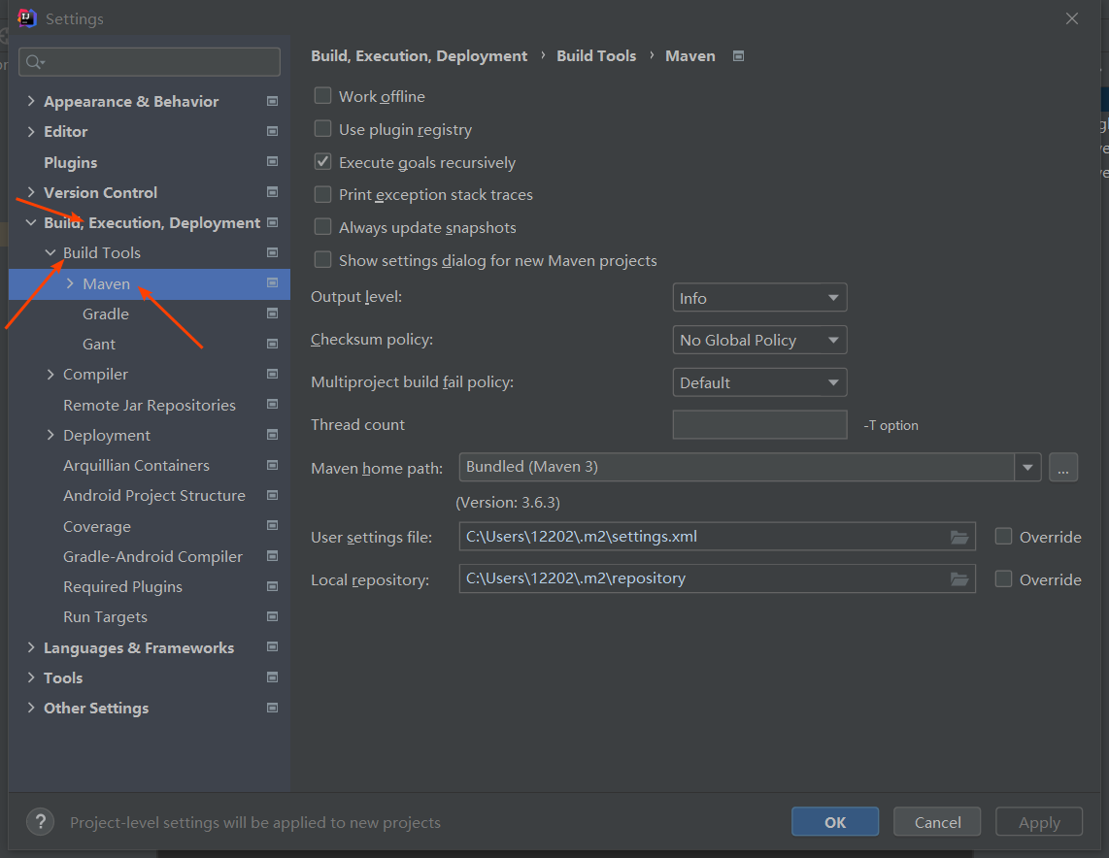Click the project-level icon beside Remote Jar Repositories
1109x858 pixels.
click(272, 405)
